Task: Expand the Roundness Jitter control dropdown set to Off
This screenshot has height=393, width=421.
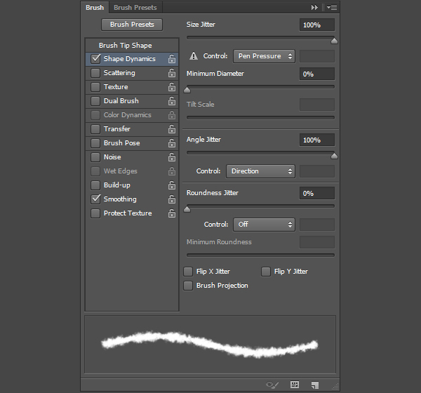Action: point(263,225)
